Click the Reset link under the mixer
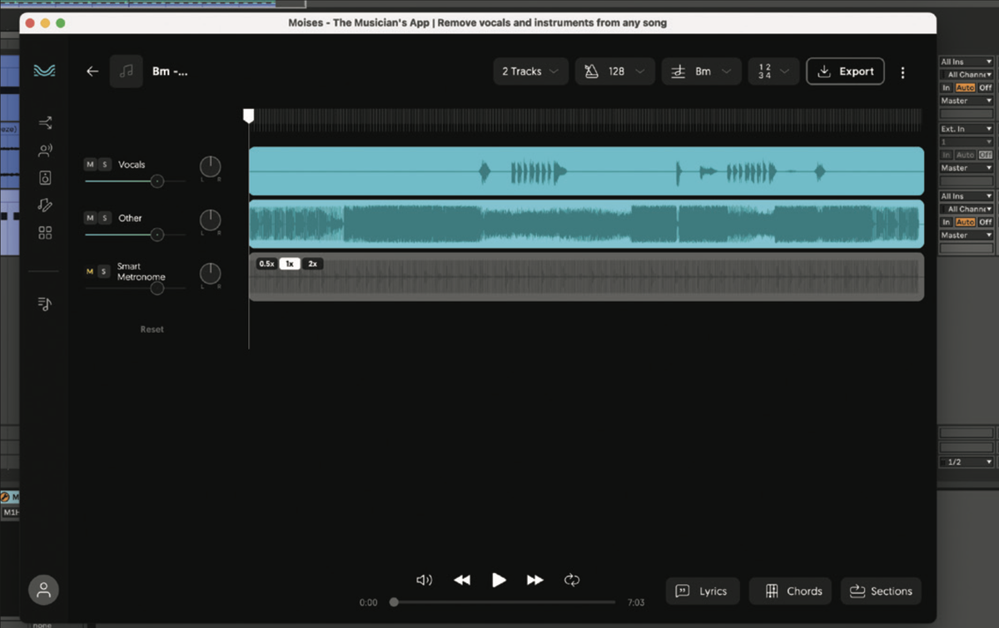The image size is (999, 628). [x=152, y=329]
